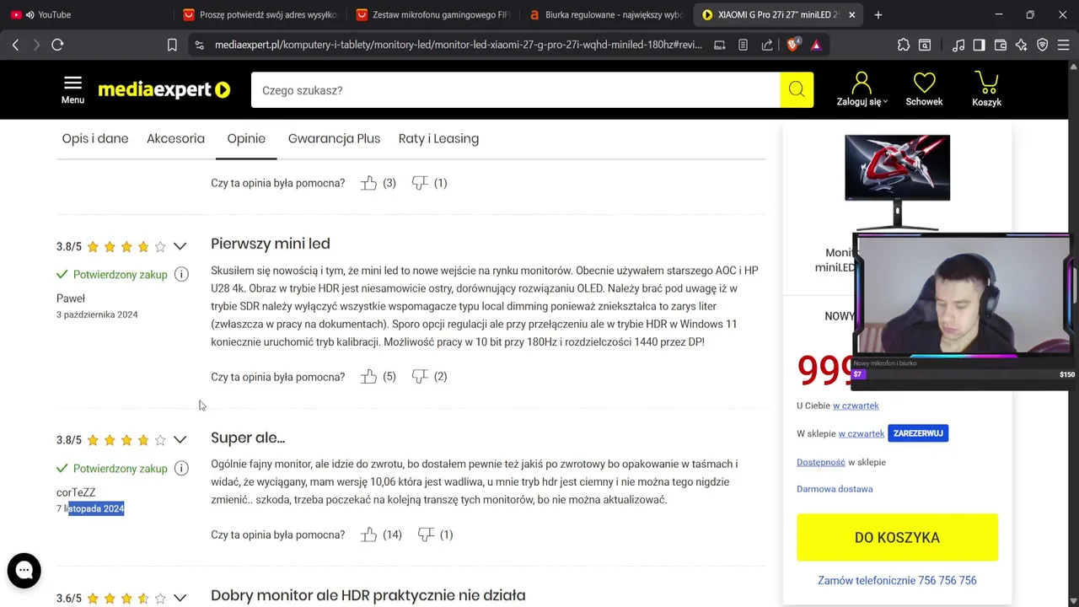
Task: Click the browser address bar URL
Action: [x=459, y=45]
